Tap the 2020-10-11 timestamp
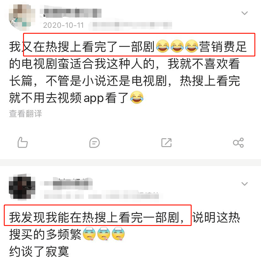The width and height of the screenshot is (261, 261). (x=63, y=25)
